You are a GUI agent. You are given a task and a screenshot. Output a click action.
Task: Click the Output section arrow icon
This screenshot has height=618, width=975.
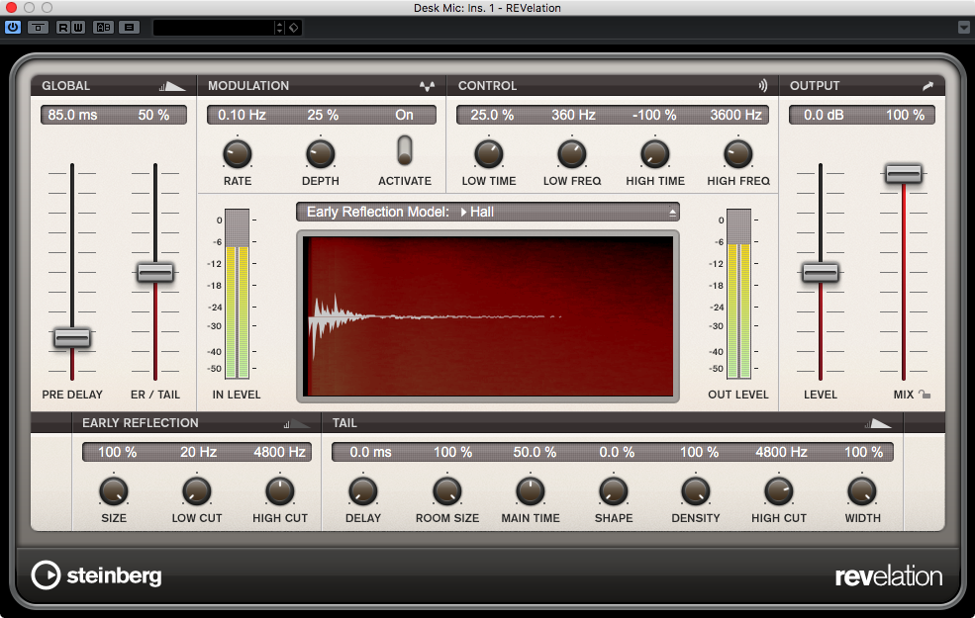[x=927, y=86]
